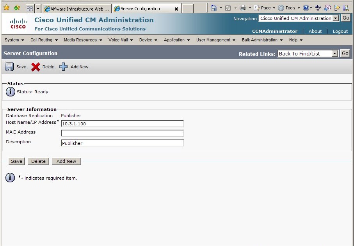
Task: Switch to VMware Infrastructure Web tab
Action: (x=77, y=9)
